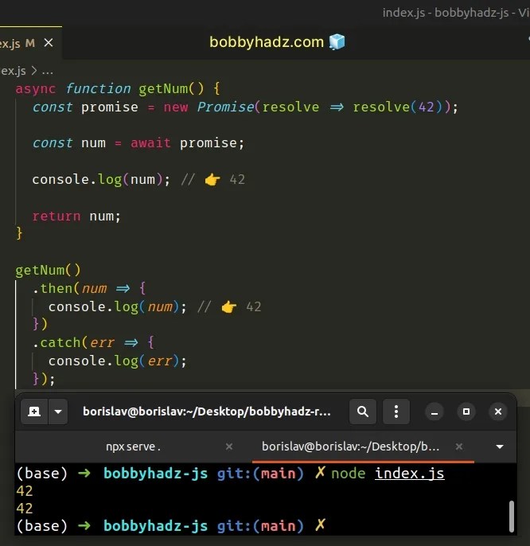The image size is (530, 546).
Task: Click the breadcrumb chevron after index.js
Action: pos(33,71)
